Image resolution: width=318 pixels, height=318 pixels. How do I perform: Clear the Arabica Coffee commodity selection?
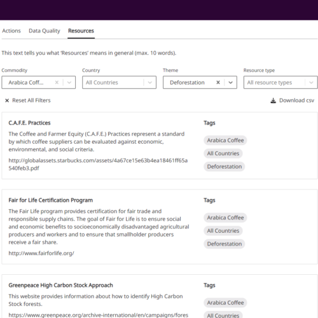click(57, 83)
